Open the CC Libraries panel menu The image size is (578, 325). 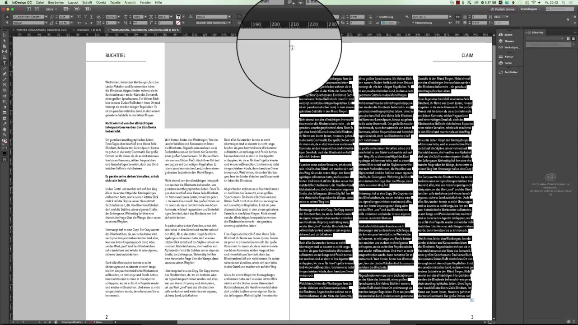(575, 32)
